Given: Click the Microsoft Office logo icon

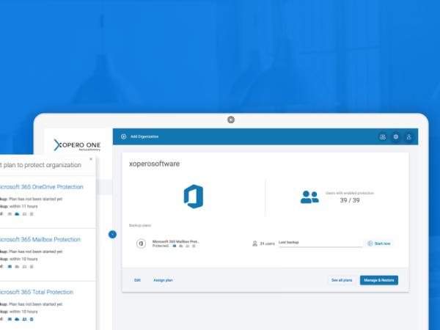Looking at the screenshot, I should [x=194, y=197].
